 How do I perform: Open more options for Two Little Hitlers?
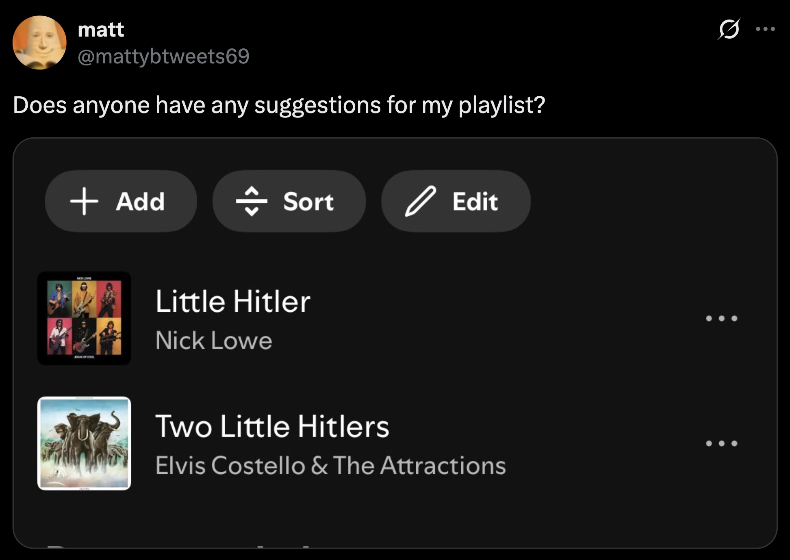coord(721,443)
